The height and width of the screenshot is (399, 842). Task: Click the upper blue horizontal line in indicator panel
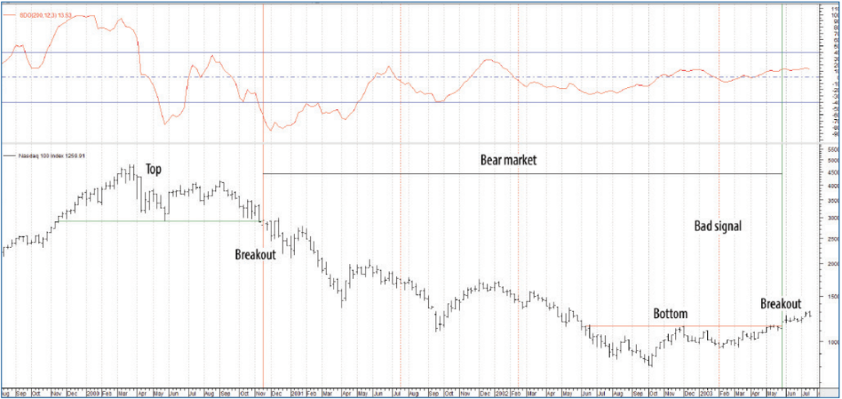tap(390, 52)
